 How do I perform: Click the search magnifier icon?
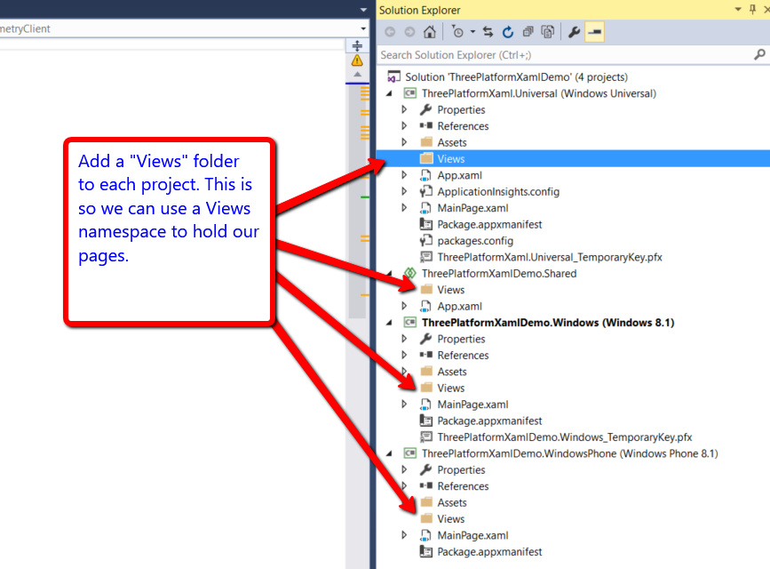(x=759, y=55)
